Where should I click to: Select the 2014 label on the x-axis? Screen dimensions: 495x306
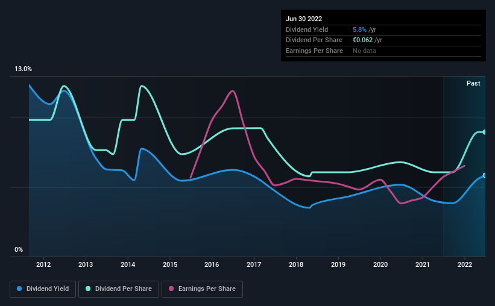128,264
